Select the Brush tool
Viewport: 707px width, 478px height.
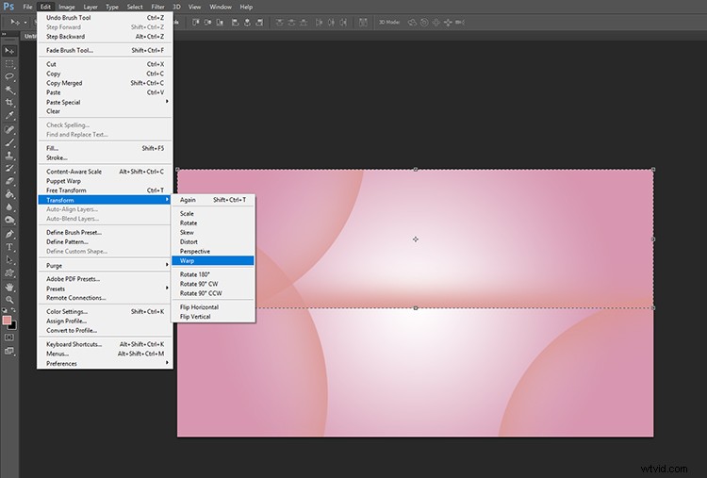(x=9, y=142)
